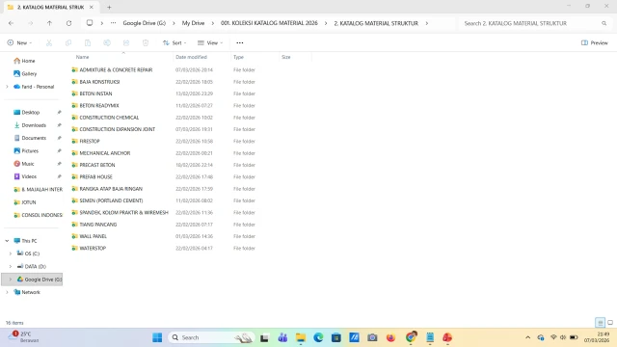
Task: Launch Microsoft Edge from taskbar
Action: pos(318,337)
